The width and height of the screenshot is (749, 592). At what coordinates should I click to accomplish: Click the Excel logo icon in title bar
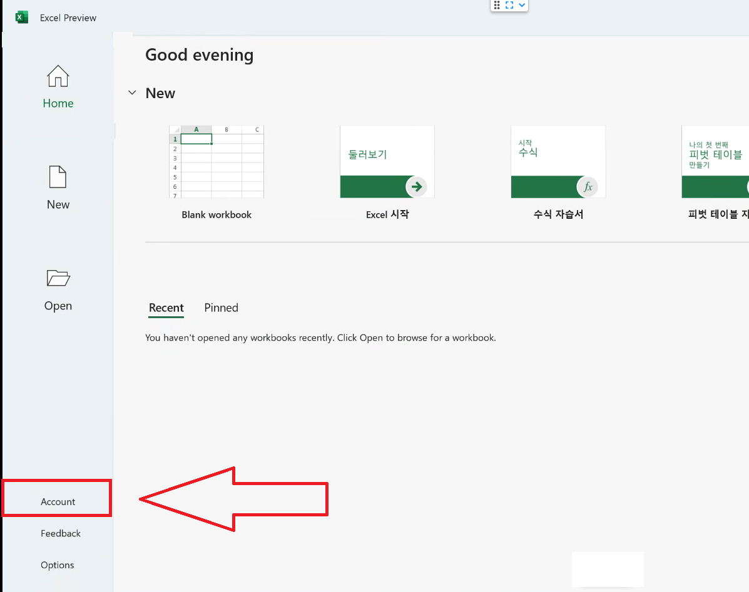[x=21, y=18]
